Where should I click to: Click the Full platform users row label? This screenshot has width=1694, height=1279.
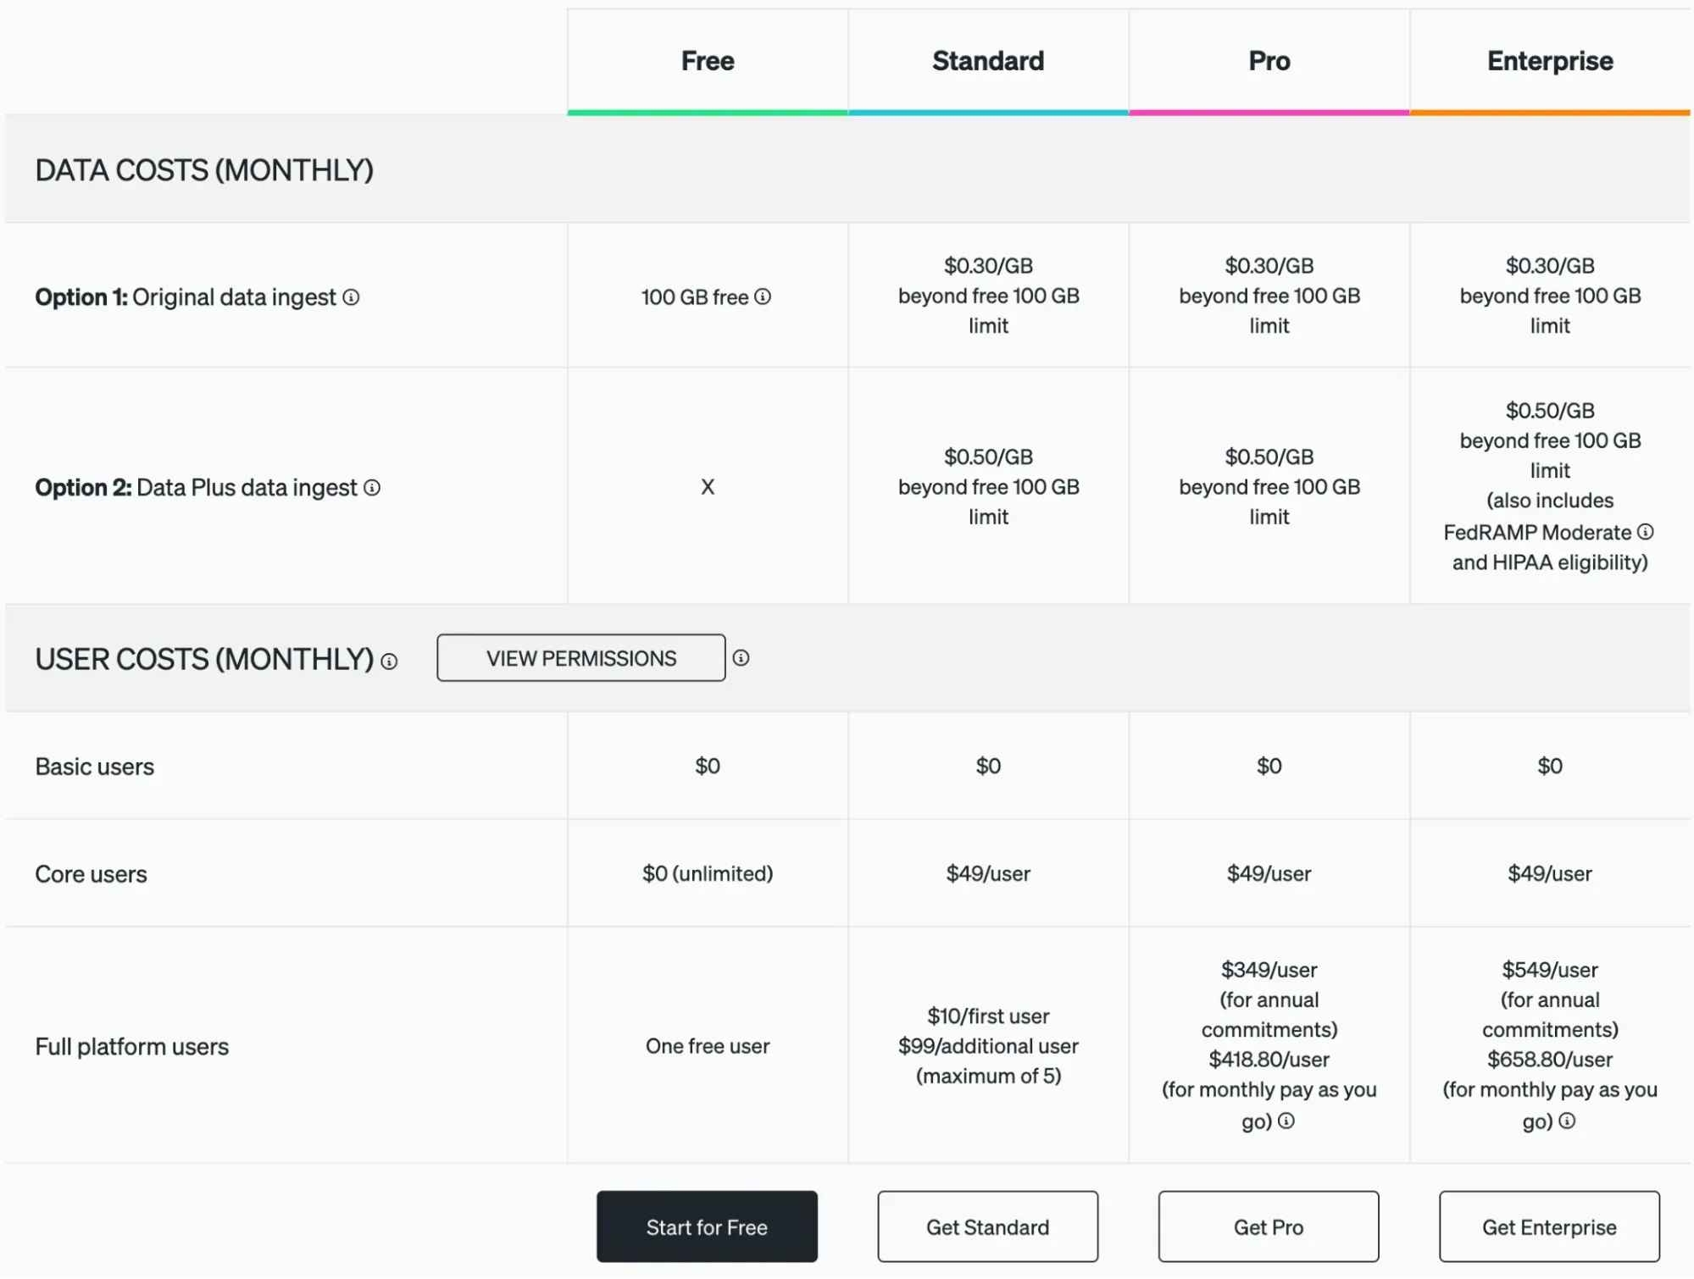click(x=131, y=1045)
